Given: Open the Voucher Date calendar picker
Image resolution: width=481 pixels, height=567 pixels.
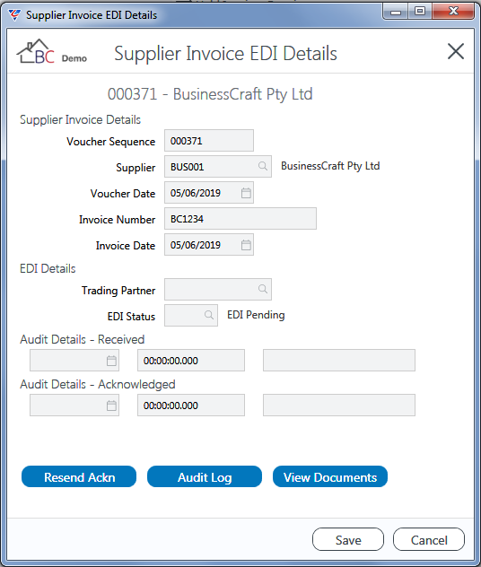Looking at the screenshot, I should click(x=246, y=193).
